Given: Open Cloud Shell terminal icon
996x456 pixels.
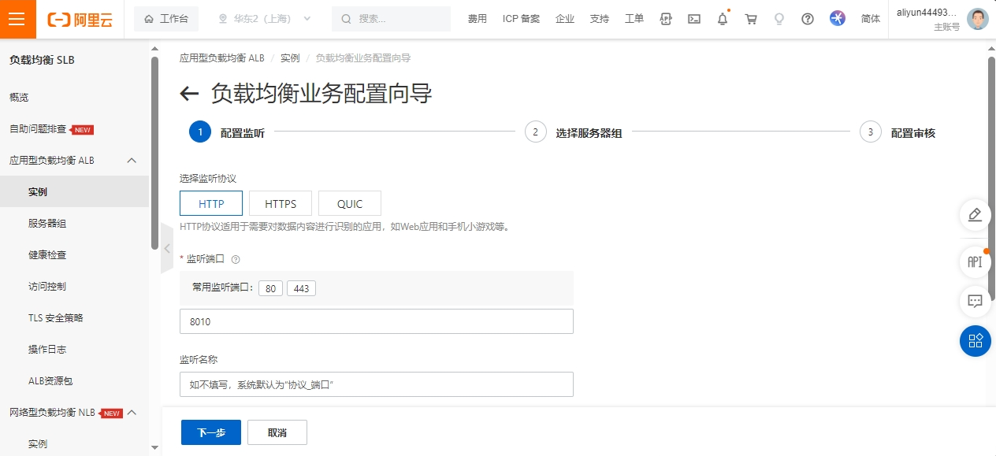Looking at the screenshot, I should (x=694, y=19).
